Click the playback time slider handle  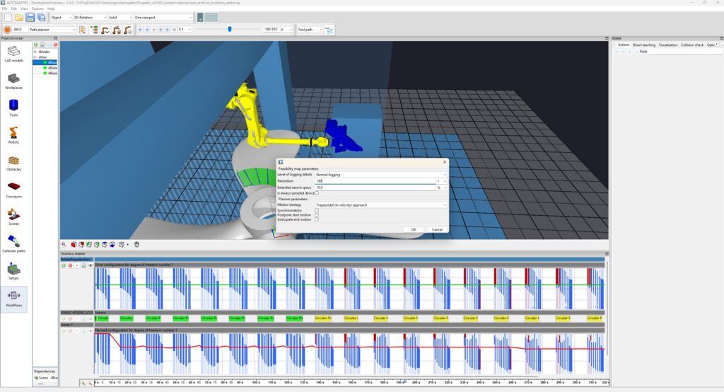click(230, 29)
